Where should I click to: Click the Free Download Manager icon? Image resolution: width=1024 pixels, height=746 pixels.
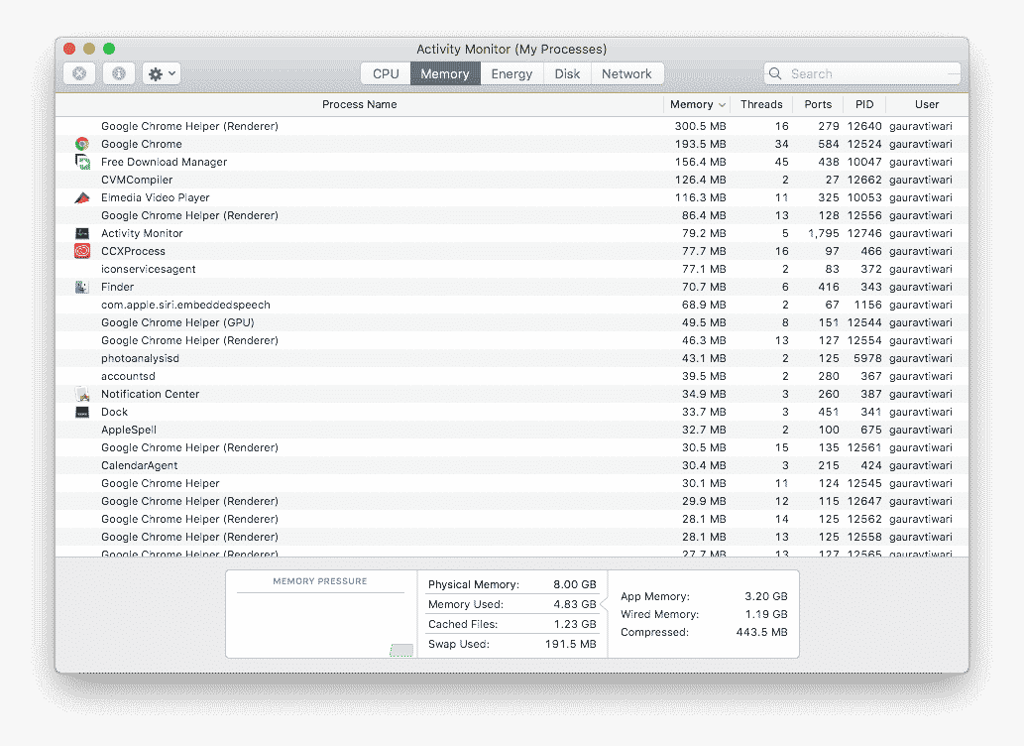click(x=82, y=162)
